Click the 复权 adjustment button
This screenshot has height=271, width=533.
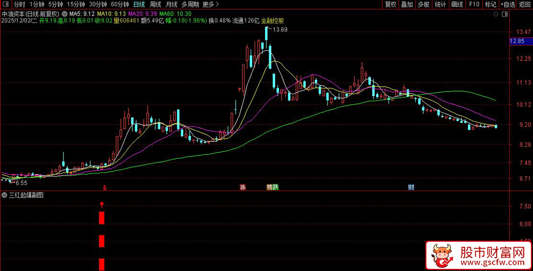(x=391, y=4)
